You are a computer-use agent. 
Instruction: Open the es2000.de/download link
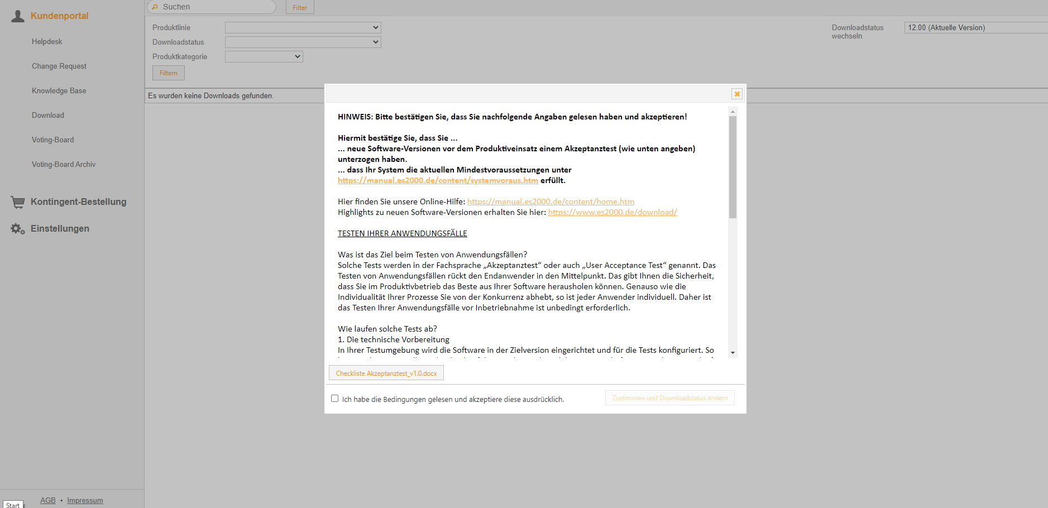[612, 212]
